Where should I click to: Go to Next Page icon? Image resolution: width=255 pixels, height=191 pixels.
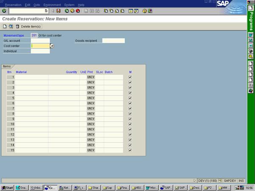(117, 11)
